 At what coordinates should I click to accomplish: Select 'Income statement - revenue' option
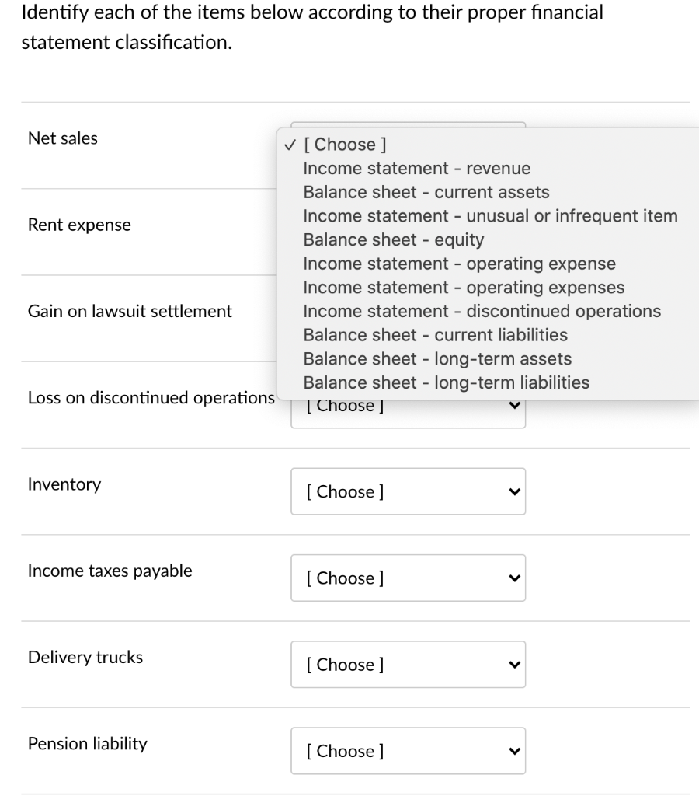pos(416,168)
